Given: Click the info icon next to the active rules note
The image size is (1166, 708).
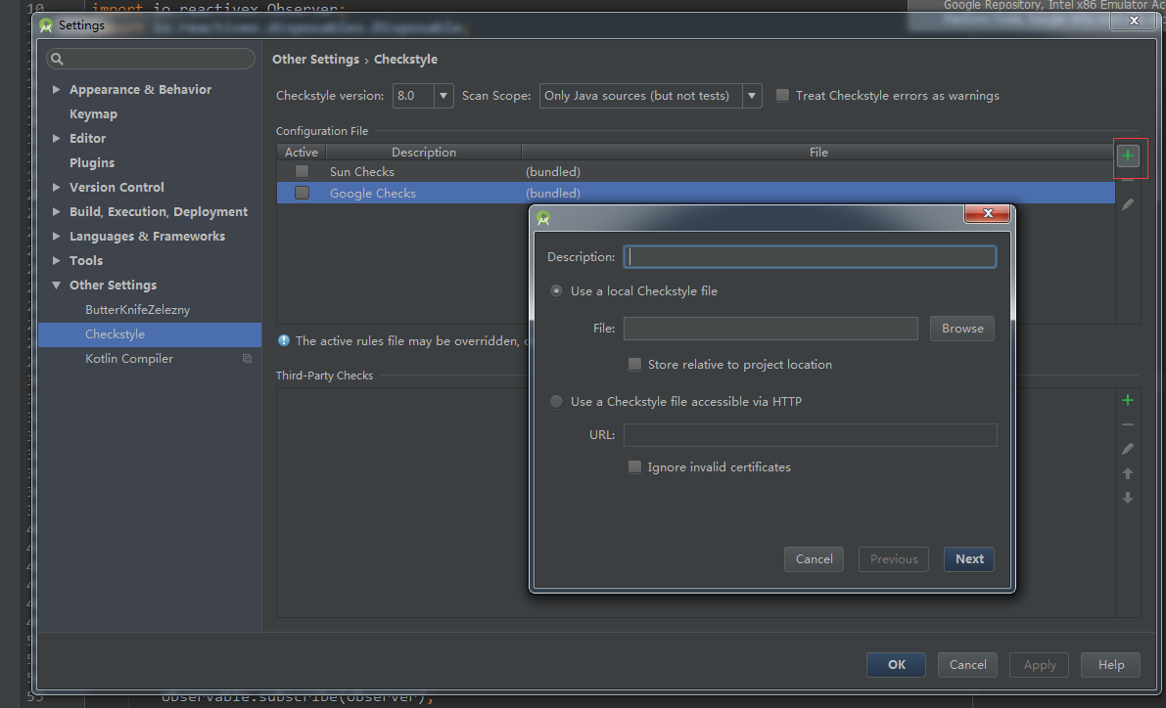Looking at the screenshot, I should (x=283, y=341).
